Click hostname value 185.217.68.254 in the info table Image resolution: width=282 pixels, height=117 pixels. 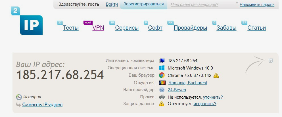[183, 61]
